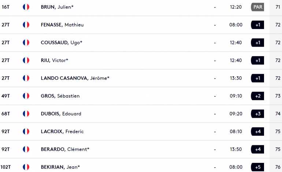Open LACROIX, Frederic player link
The image size is (282, 172).
[62, 132]
